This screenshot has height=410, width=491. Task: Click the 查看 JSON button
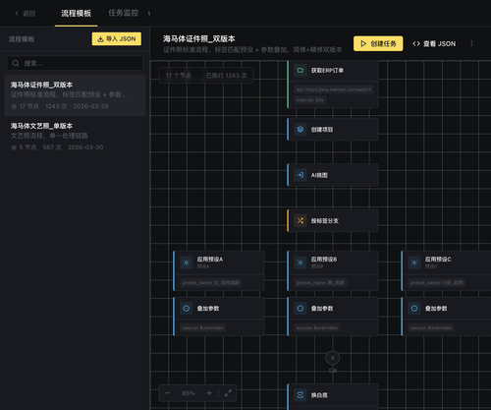(x=434, y=43)
